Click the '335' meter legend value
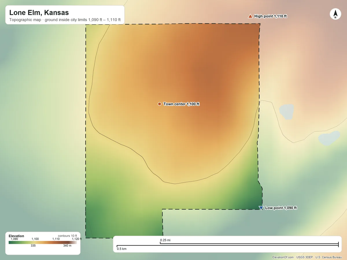Screen dimensions: 347x260 pyautogui.click(x=33, y=246)
